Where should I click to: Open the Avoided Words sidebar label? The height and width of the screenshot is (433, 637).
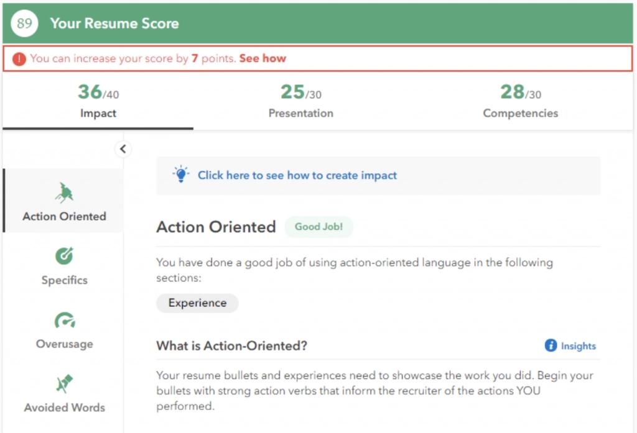pos(65,408)
